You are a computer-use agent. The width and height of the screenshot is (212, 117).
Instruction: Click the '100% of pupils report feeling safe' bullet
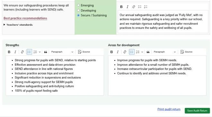coord(36,91)
